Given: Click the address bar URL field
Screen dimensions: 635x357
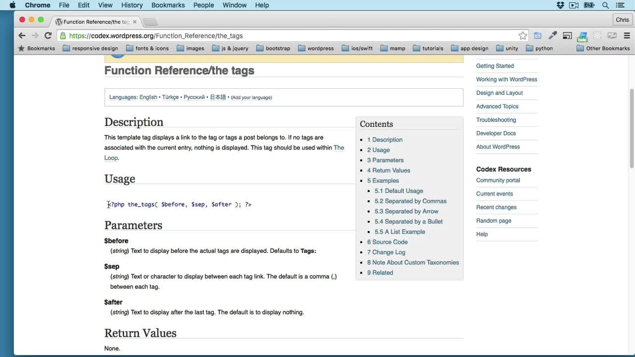Looking at the screenshot, I should [293, 36].
